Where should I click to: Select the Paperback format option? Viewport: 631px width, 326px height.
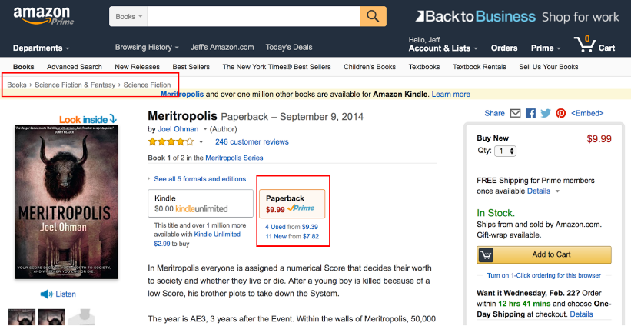click(291, 203)
